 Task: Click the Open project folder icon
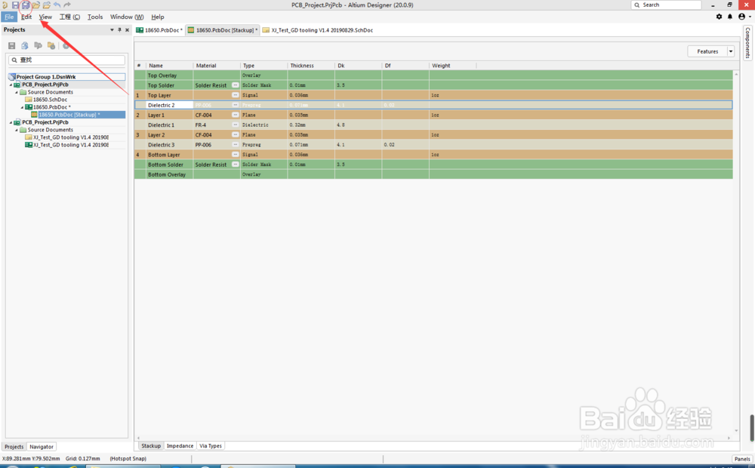(x=47, y=5)
